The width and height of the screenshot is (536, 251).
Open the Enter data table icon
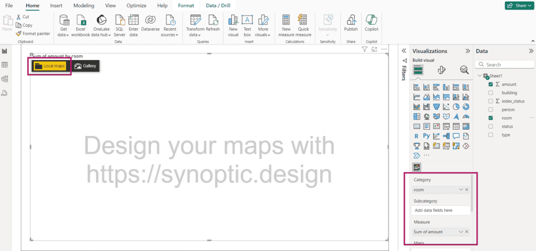pos(133,20)
